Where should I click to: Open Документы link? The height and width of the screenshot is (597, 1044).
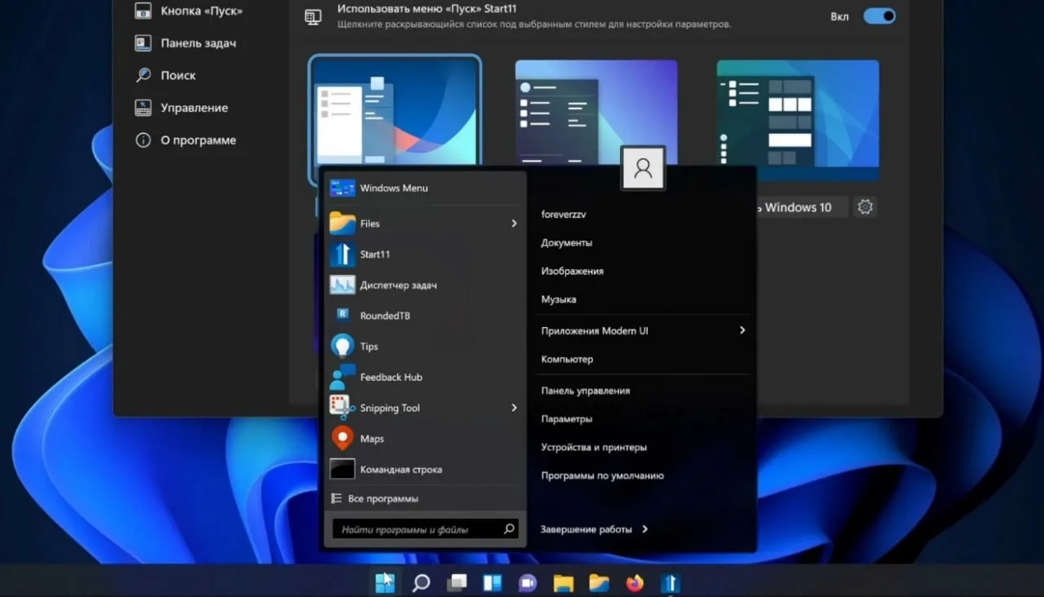[x=567, y=243]
